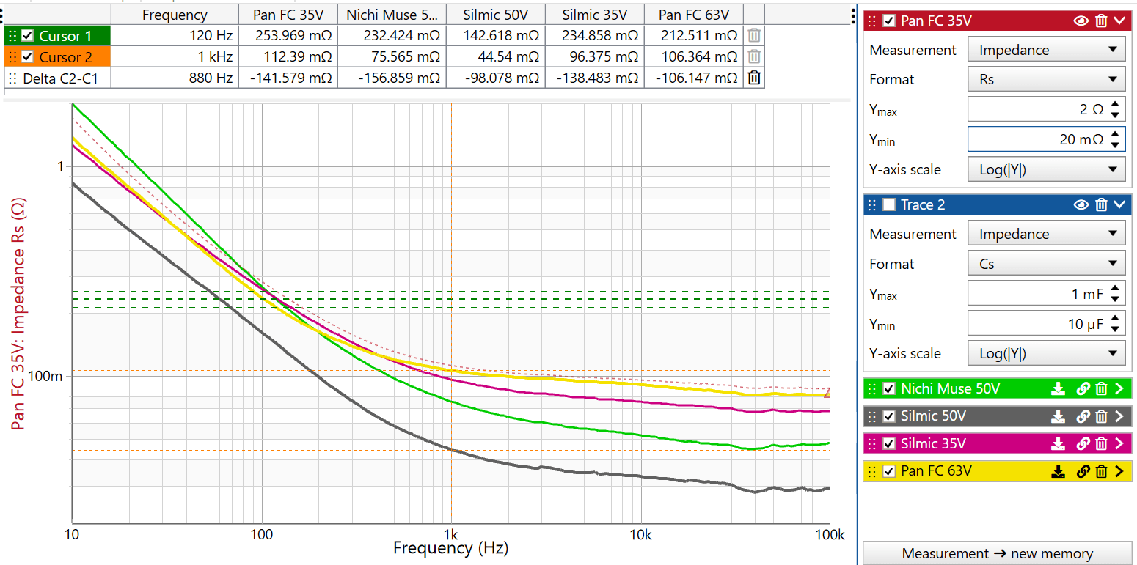The image size is (1137, 565).
Task: Adjust Pan FC 35V Ymax stepper arrows
Action: click(1115, 109)
